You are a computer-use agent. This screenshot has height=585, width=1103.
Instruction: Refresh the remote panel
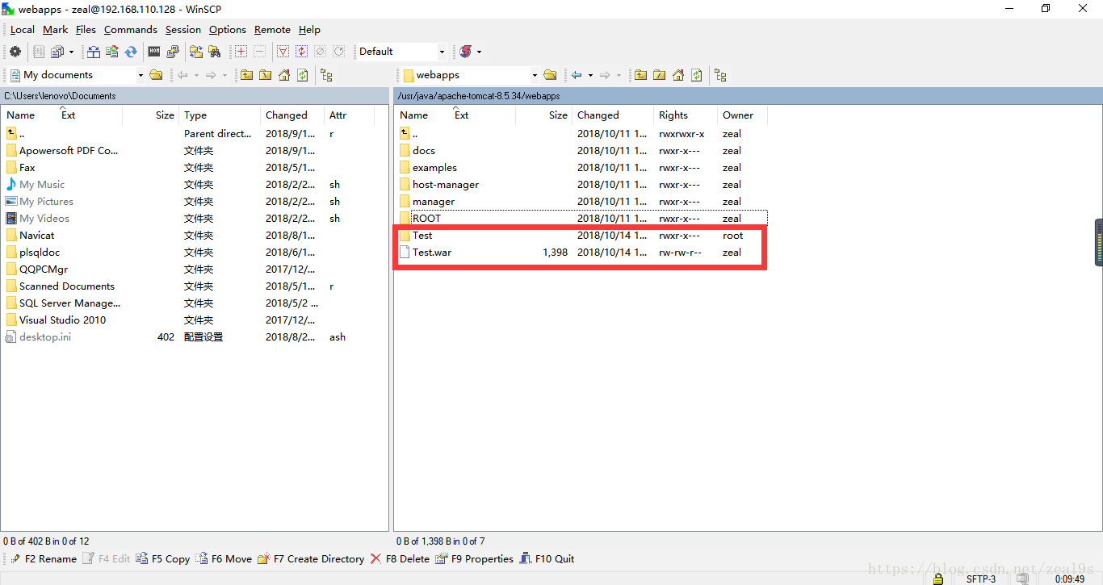[x=696, y=75]
